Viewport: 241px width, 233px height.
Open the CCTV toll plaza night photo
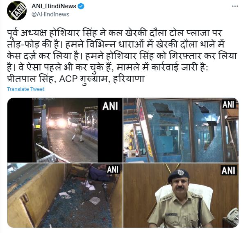click(x=65, y=130)
